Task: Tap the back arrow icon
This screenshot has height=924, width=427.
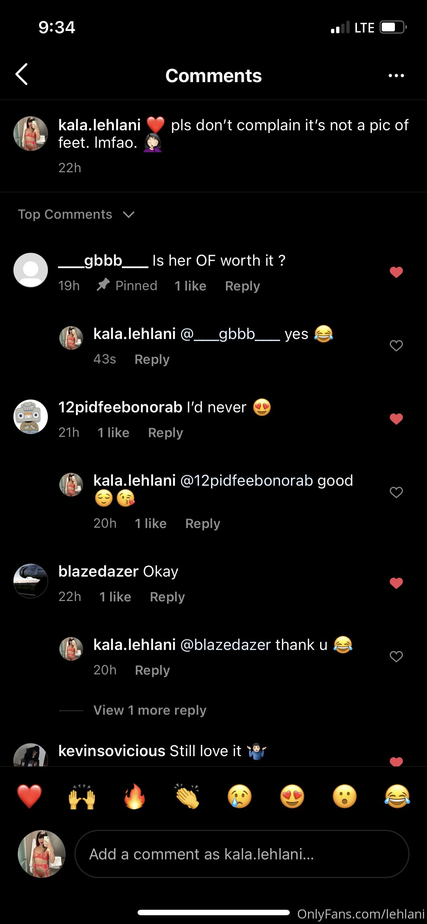Action: (22, 74)
